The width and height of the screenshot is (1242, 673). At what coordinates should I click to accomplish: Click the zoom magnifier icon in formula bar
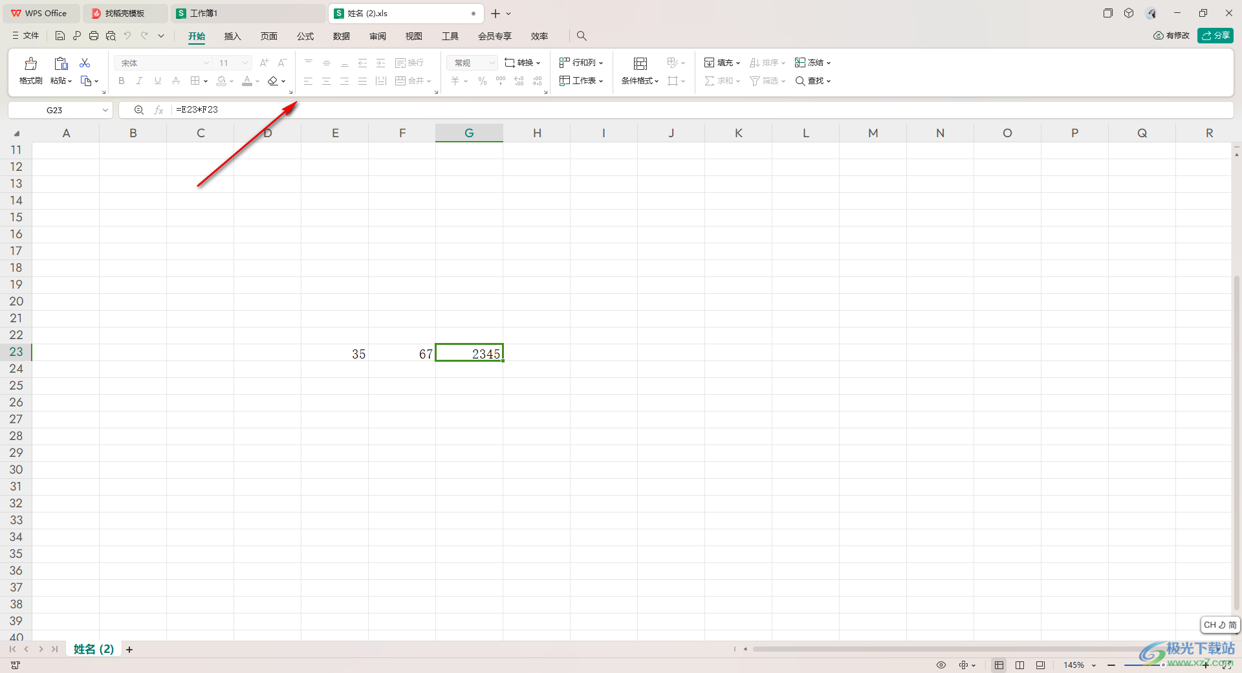coord(138,110)
